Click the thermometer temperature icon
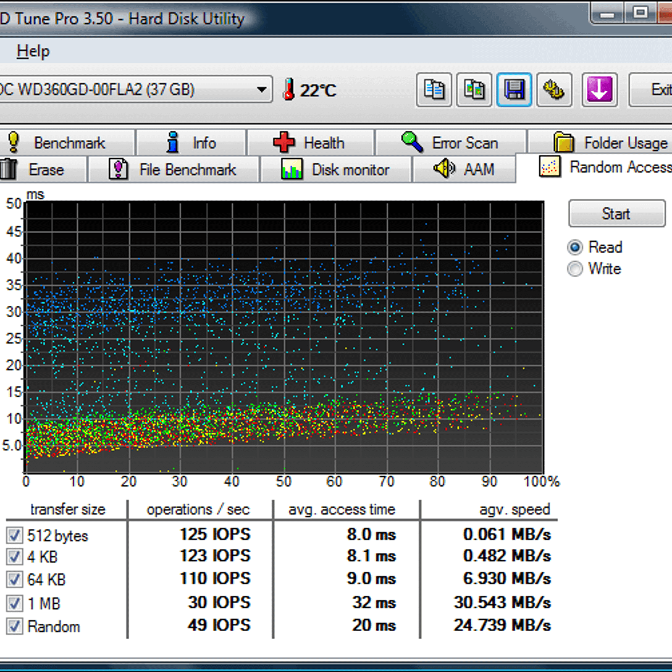 (289, 89)
